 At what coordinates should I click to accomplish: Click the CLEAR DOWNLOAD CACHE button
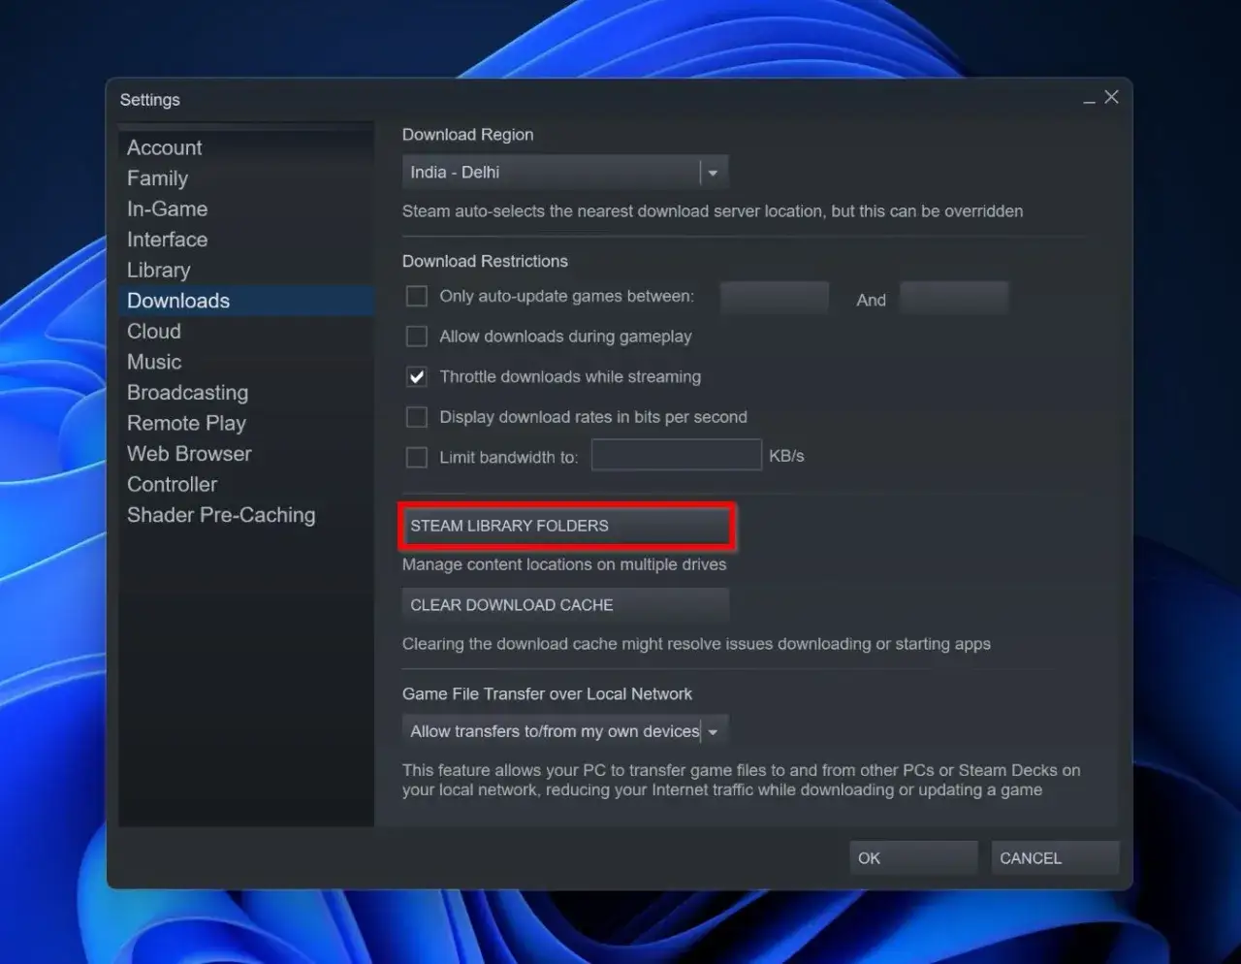(x=564, y=604)
